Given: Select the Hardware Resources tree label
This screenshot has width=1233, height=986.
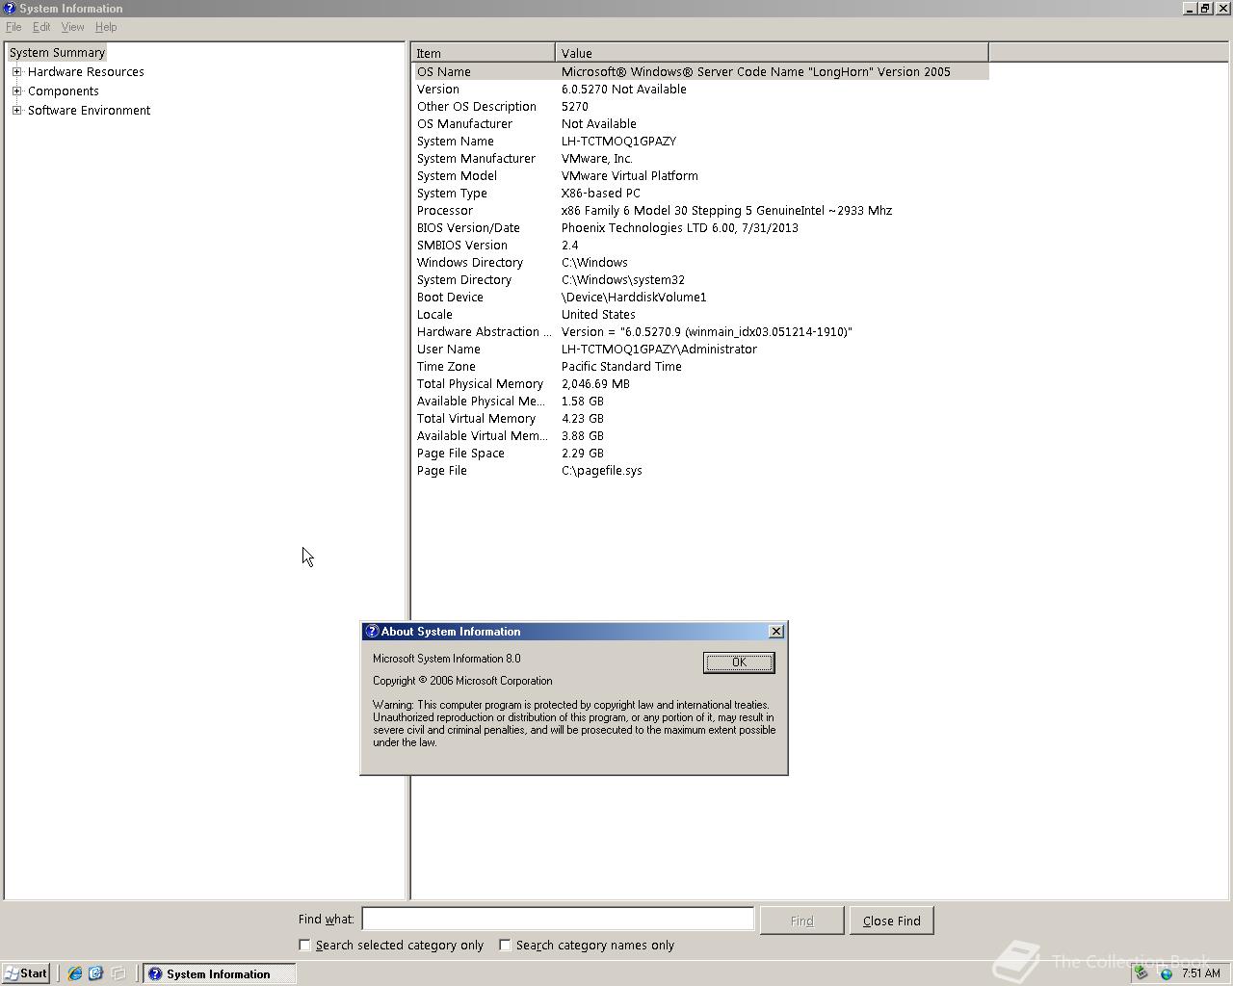Looking at the screenshot, I should (86, 72).
